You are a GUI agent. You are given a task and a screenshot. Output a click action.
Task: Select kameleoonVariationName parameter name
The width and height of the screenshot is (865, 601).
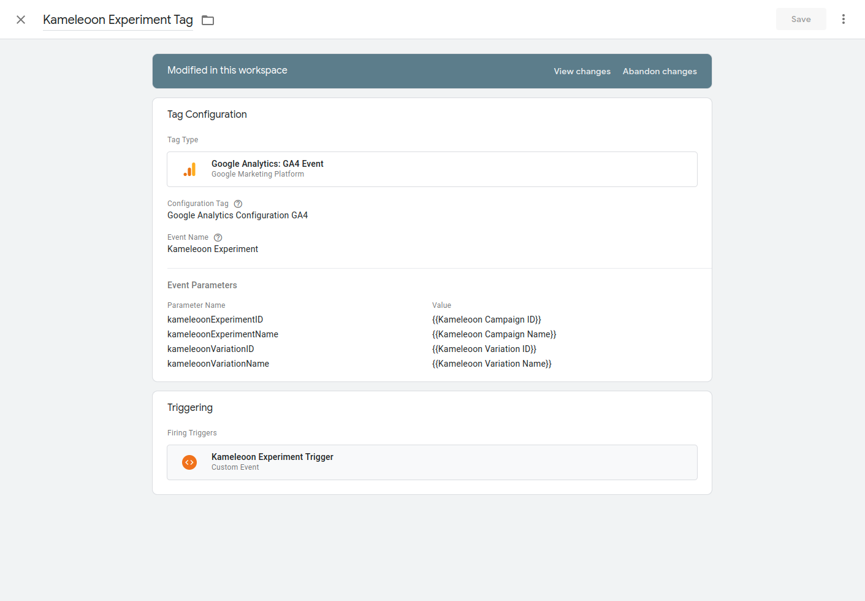click(218, 364)
